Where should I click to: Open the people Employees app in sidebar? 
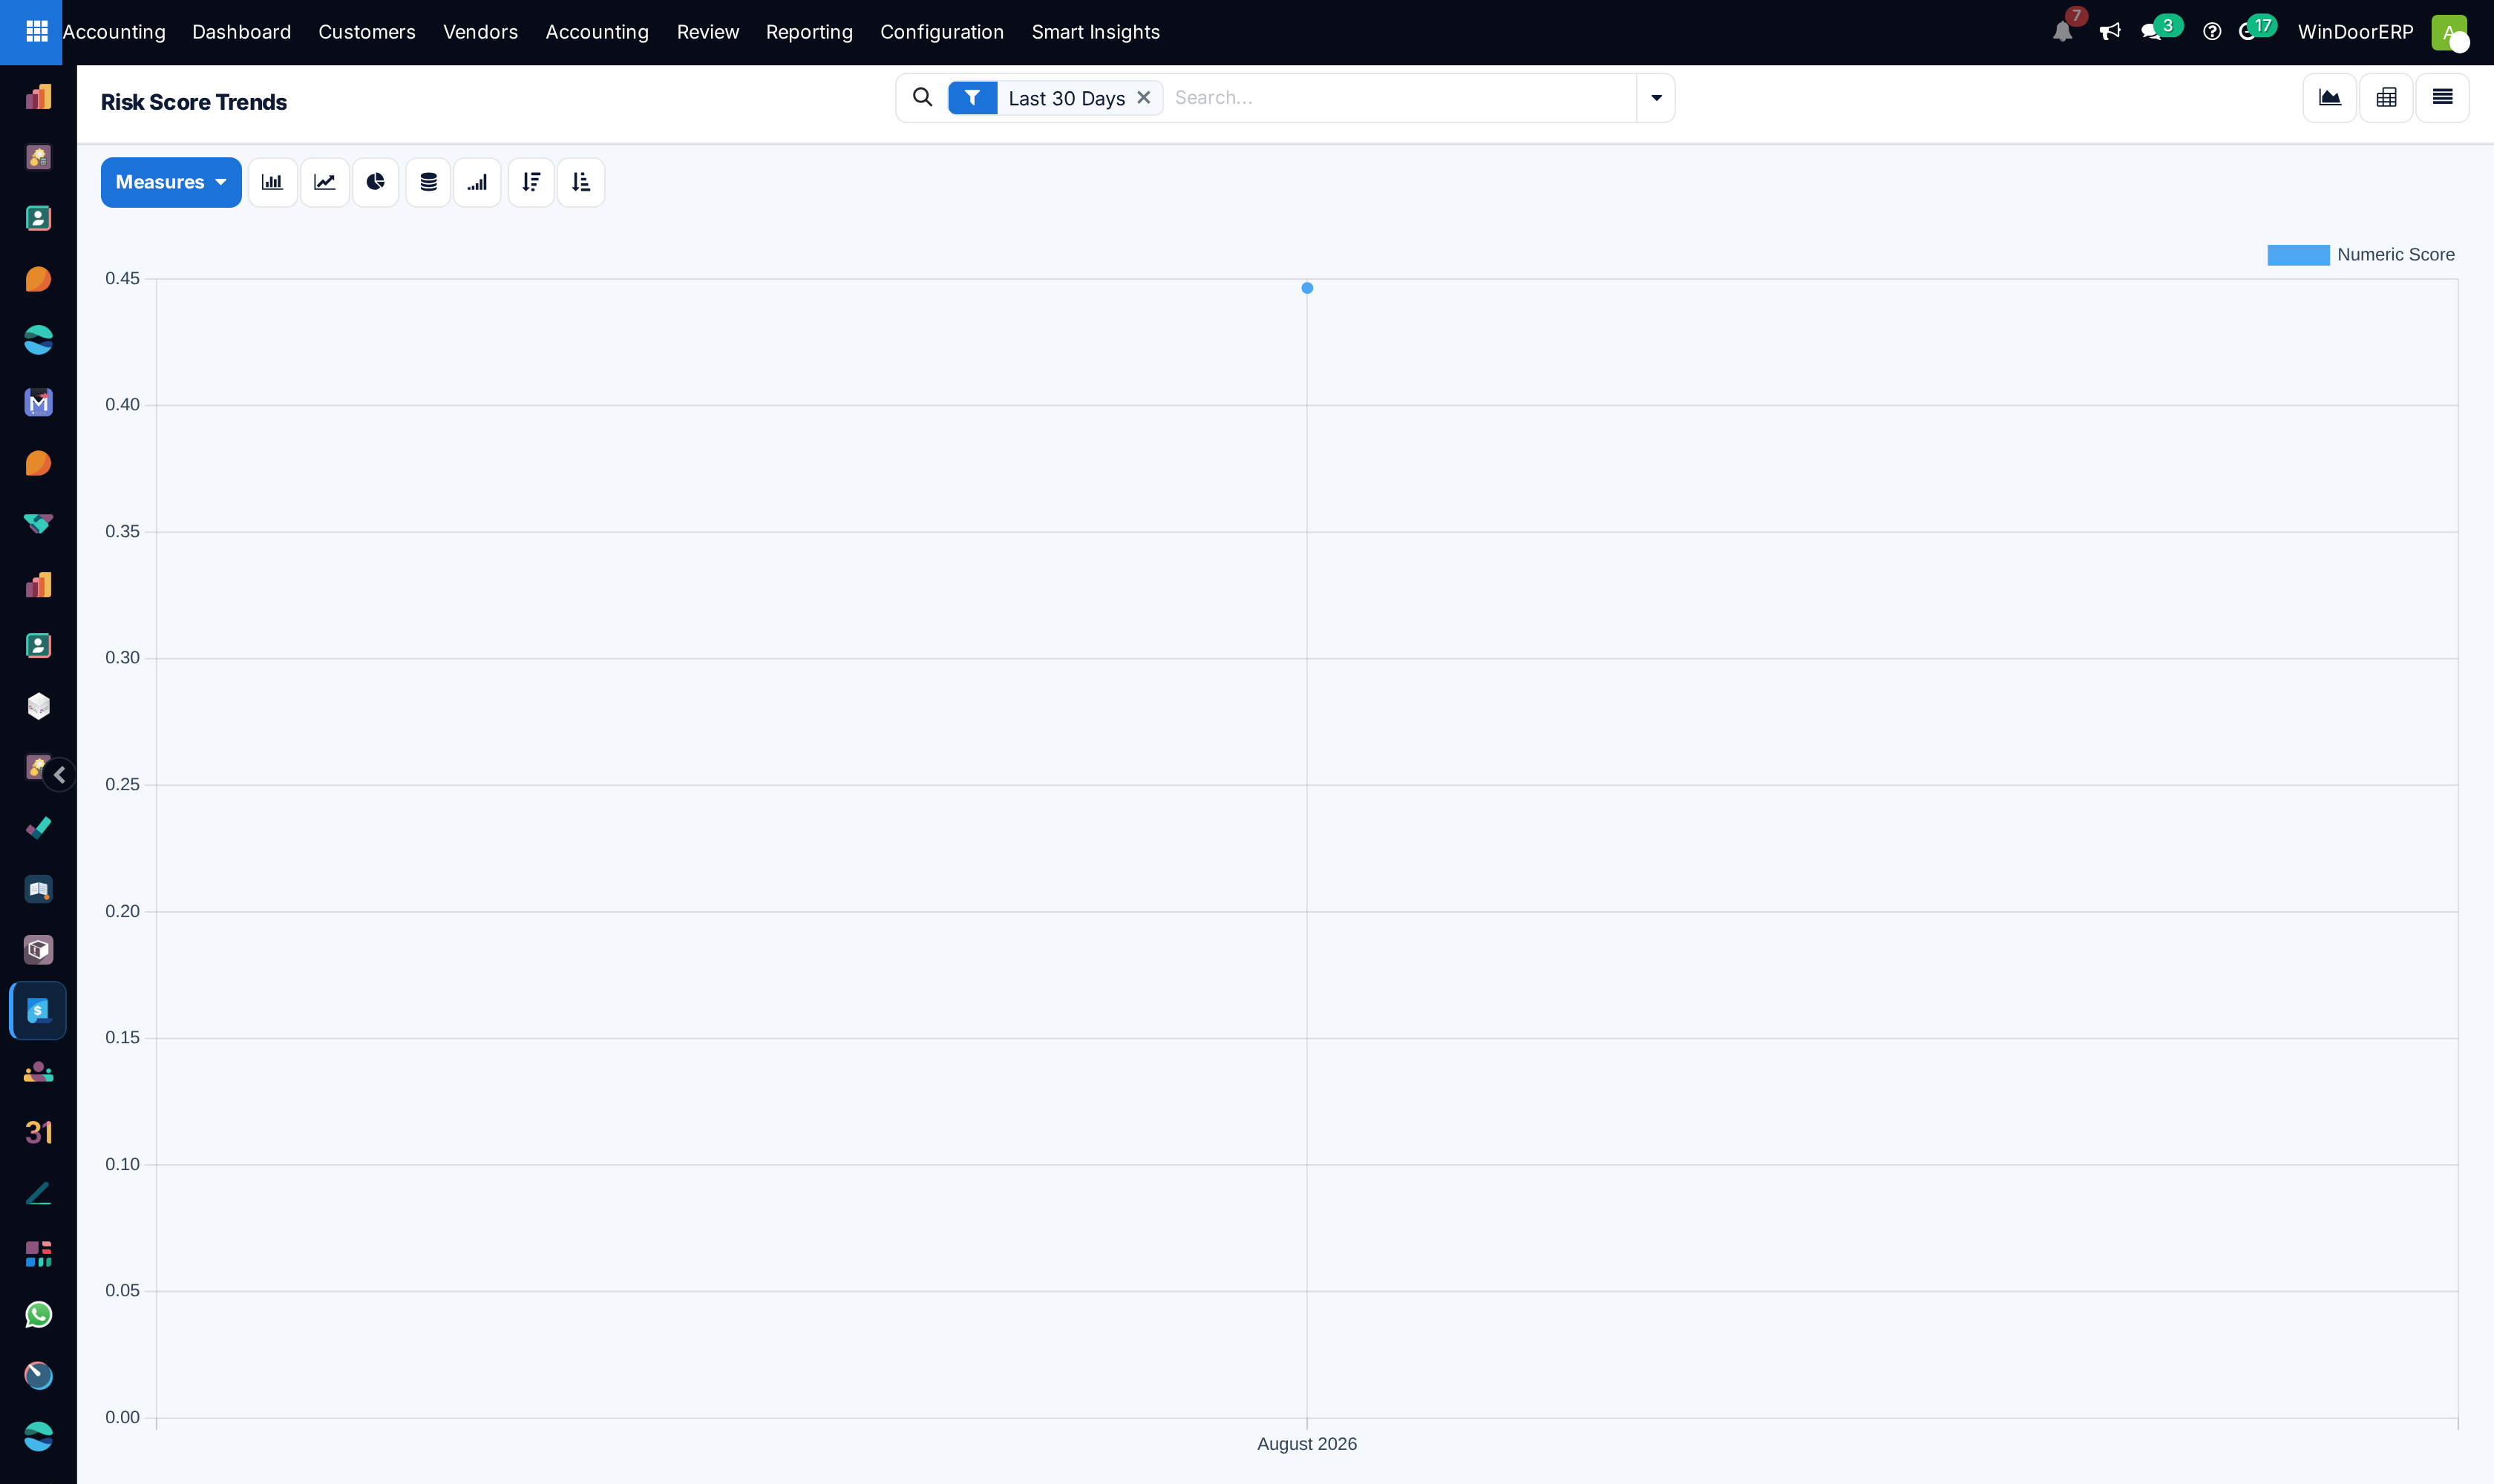(38, 1072)
